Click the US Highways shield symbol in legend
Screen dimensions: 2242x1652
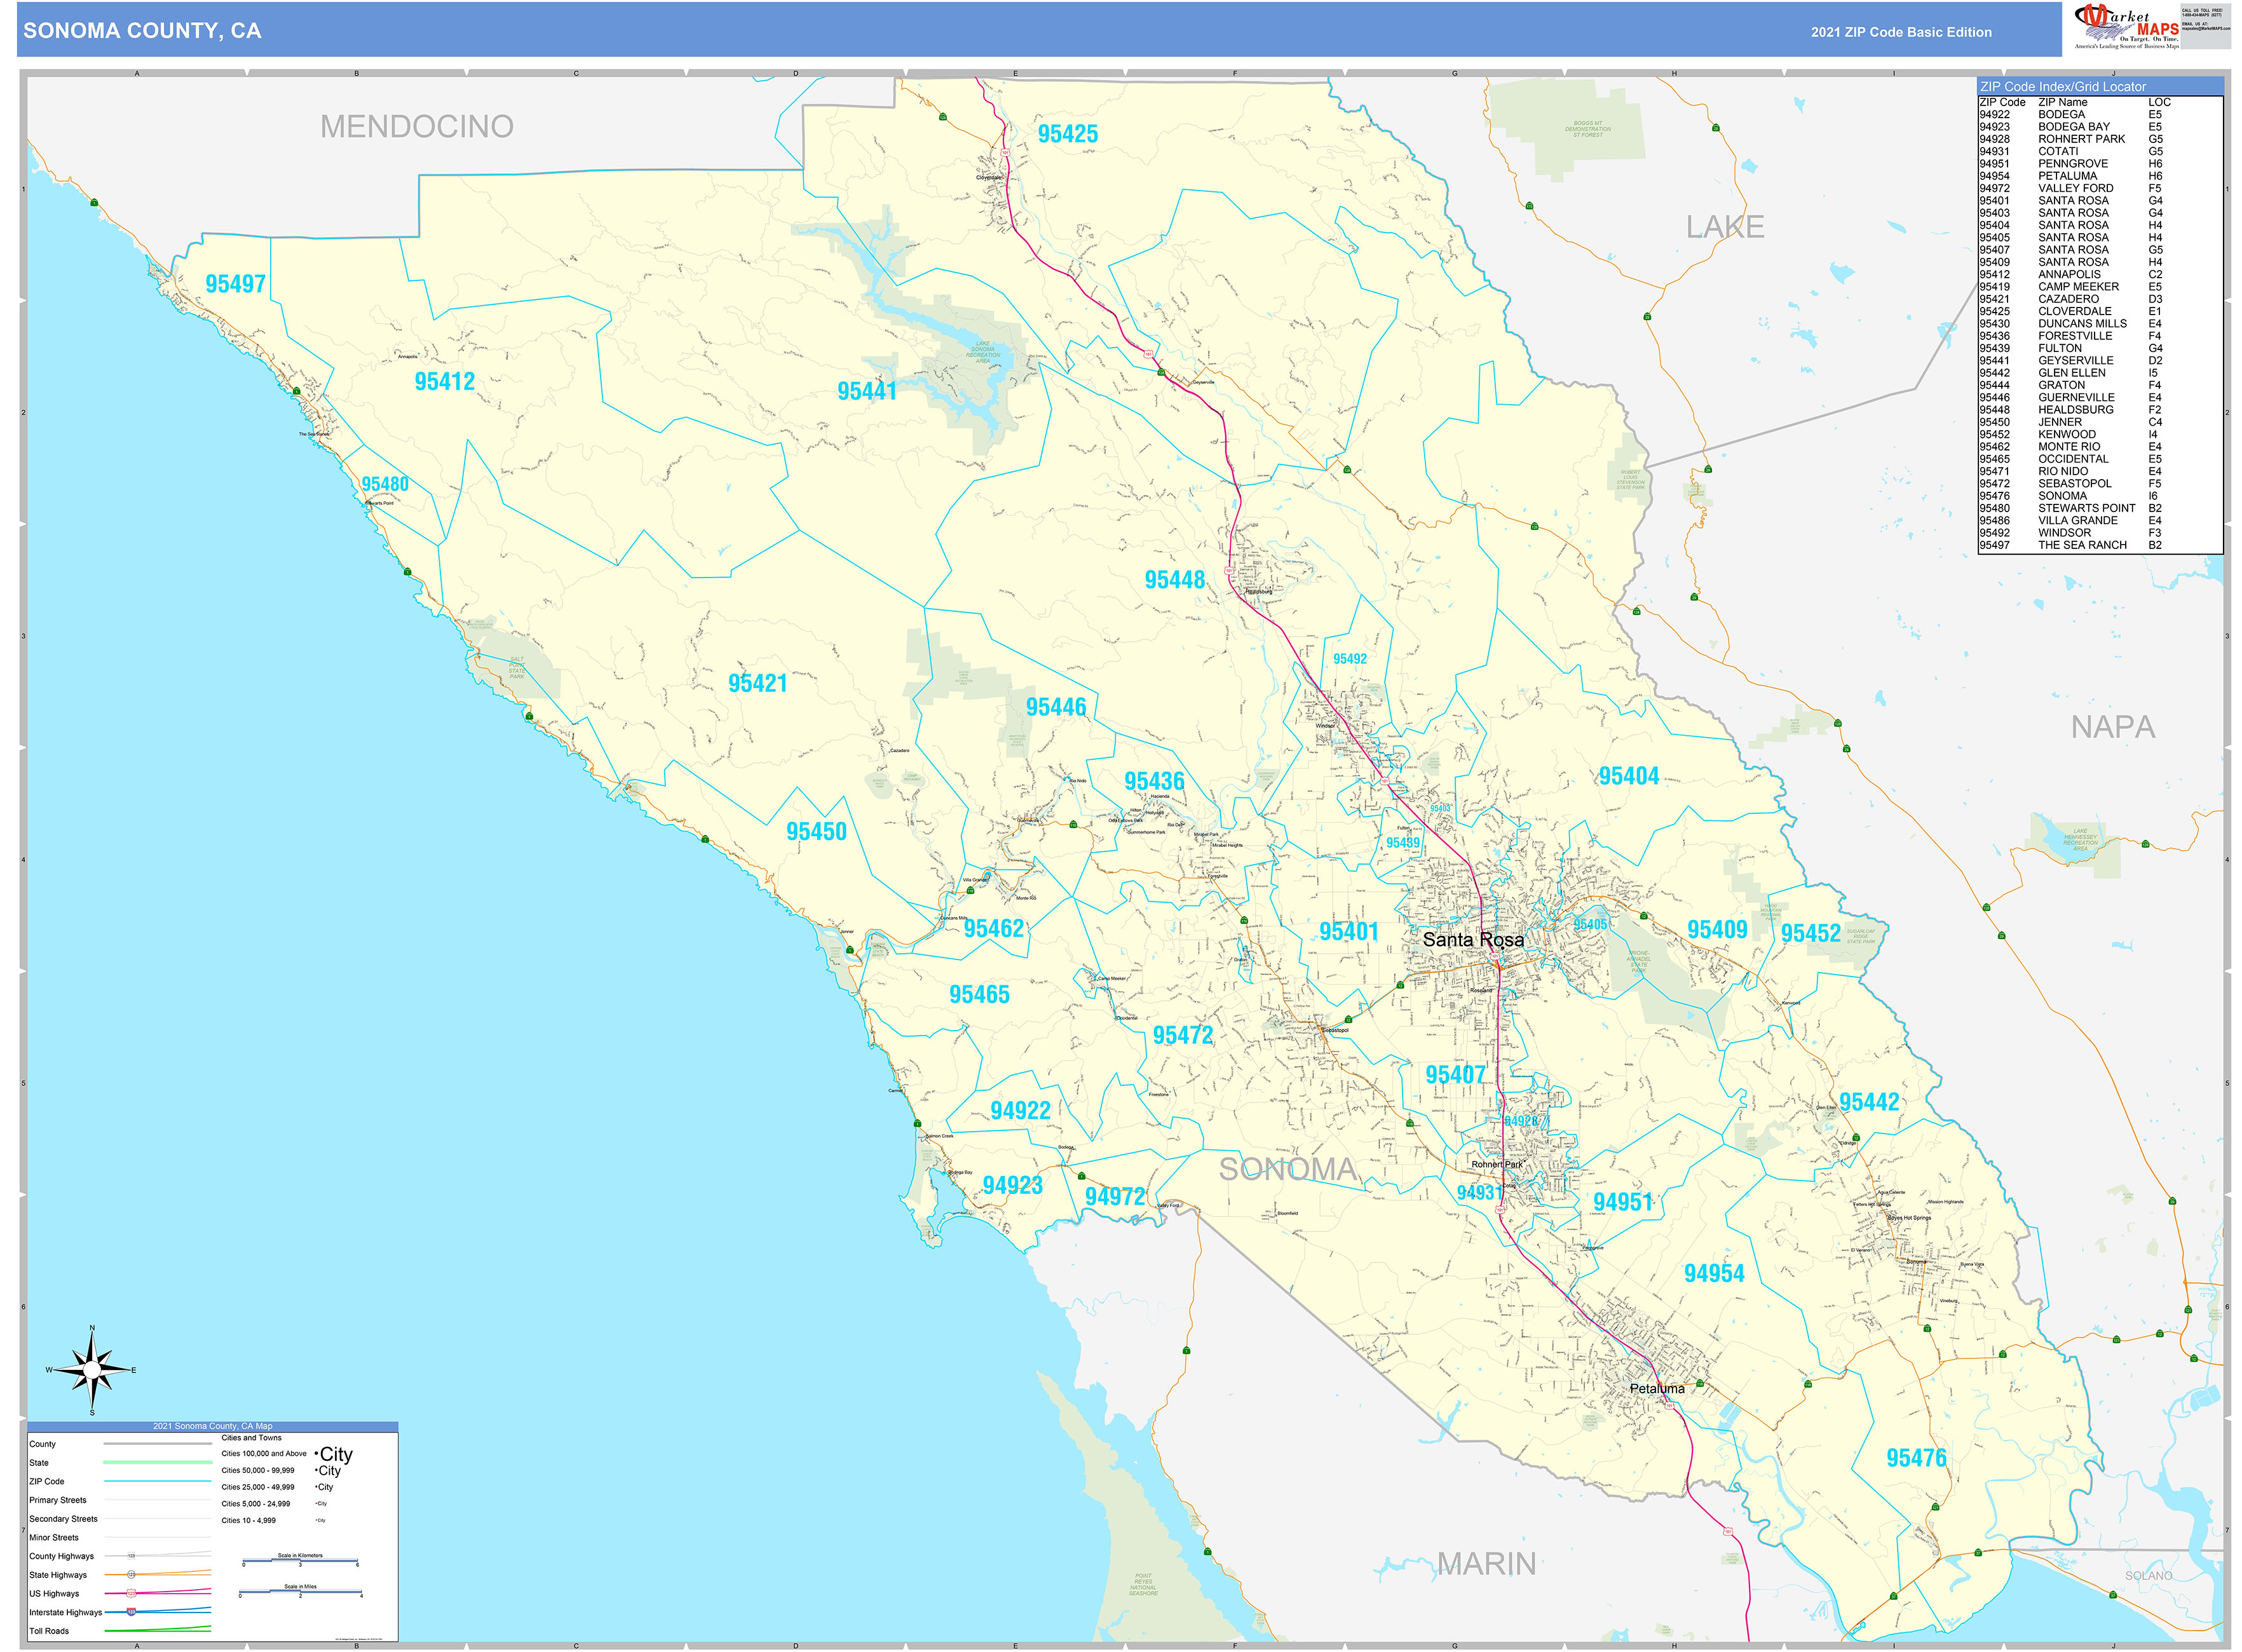[x=131, y=1594]
